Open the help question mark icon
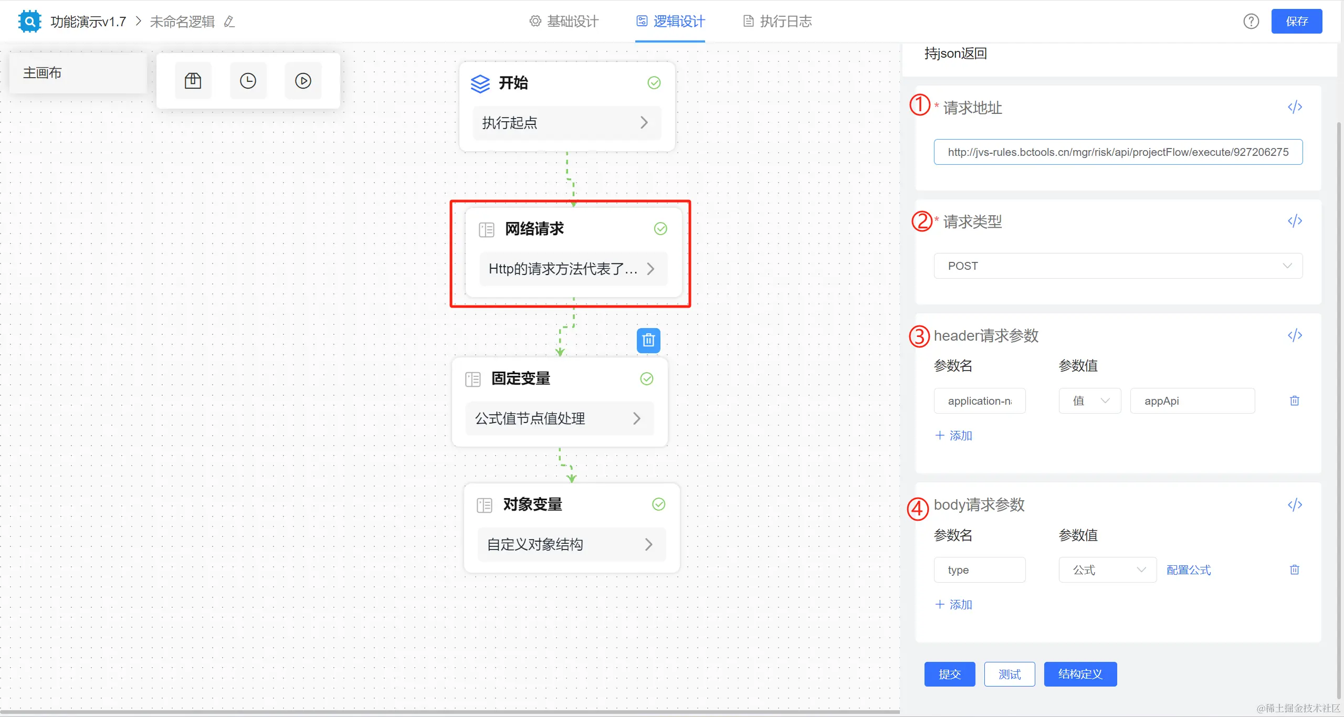This screenshot has width=1344, height=717. pos(1251,22)
